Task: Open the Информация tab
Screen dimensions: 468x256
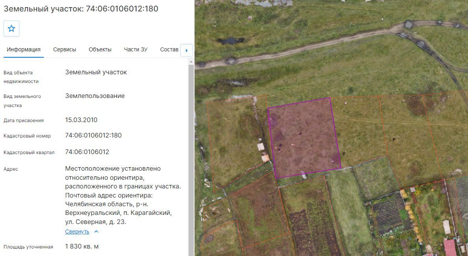Action: tap(24, 50)
